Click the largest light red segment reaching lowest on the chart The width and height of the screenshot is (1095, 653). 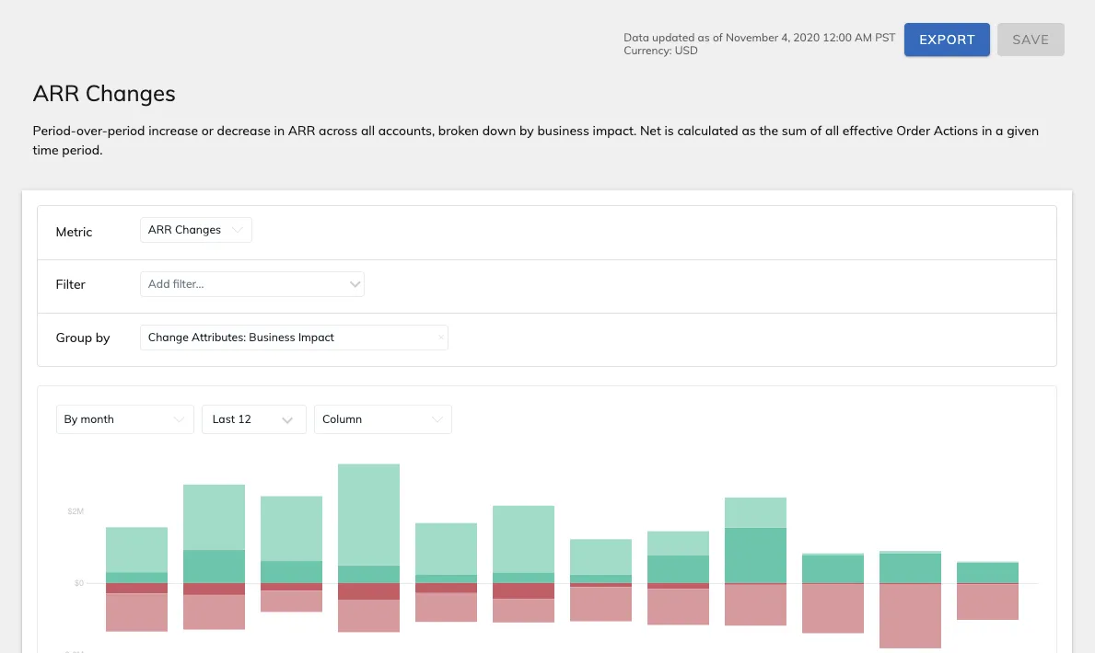tap(910, 616)
